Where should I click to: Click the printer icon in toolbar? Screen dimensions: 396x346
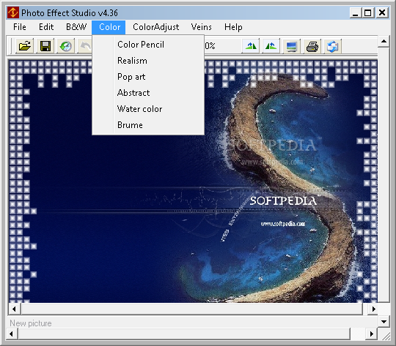312,46
